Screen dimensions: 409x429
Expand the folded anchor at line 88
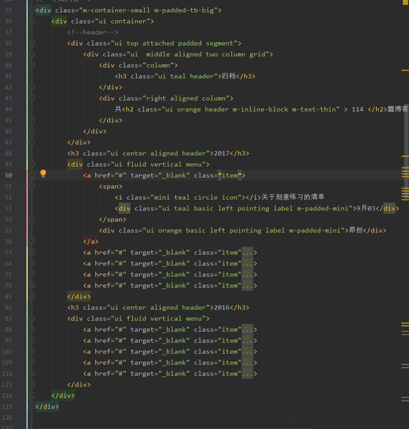[32, 329]
